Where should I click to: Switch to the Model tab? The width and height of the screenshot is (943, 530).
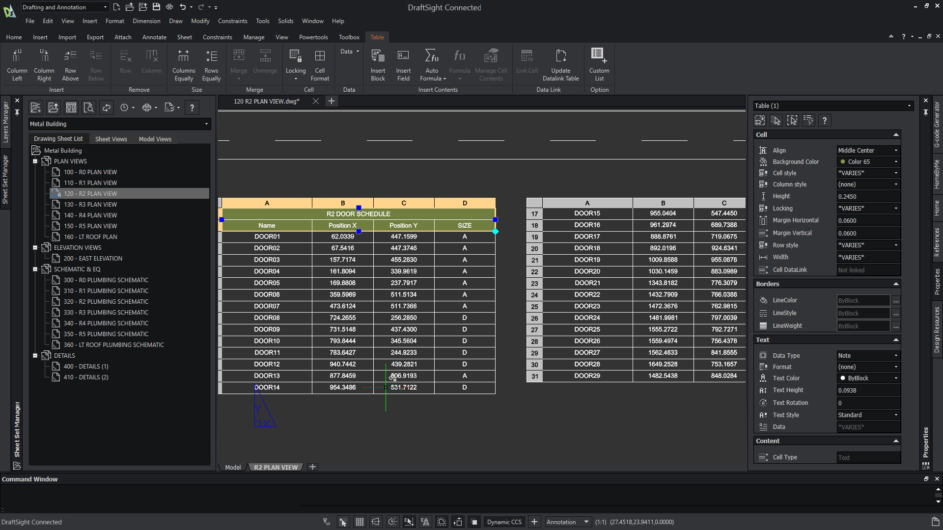click(x=232, y=467)
